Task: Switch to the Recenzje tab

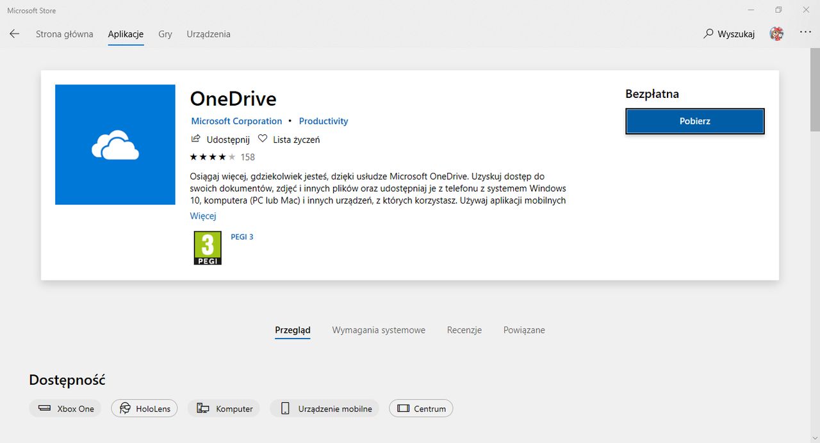Action: coord(464,330)
